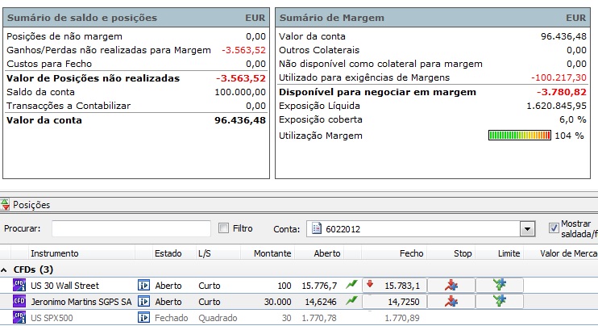
Task: Click the red down arrow in US 30 Fecho cell
Action: tap(370, 284)
